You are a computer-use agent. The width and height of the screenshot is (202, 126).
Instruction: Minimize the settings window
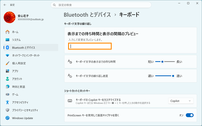click(179, 3)
